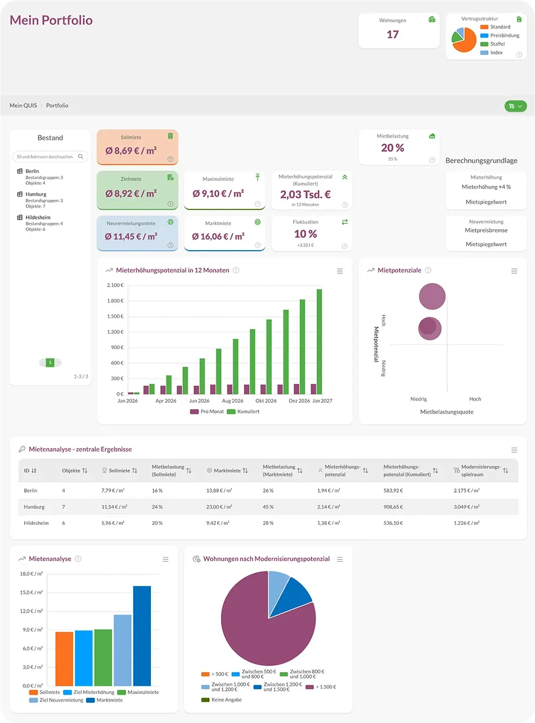The height and width of the screenshot is (723, 535).
Task: Click the Wohnungen building icon
Action: point(432,20)
